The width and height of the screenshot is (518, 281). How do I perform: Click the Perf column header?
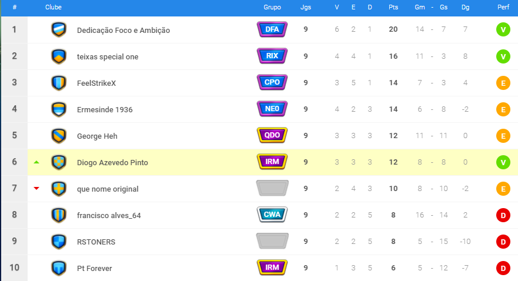coord(503,7)
